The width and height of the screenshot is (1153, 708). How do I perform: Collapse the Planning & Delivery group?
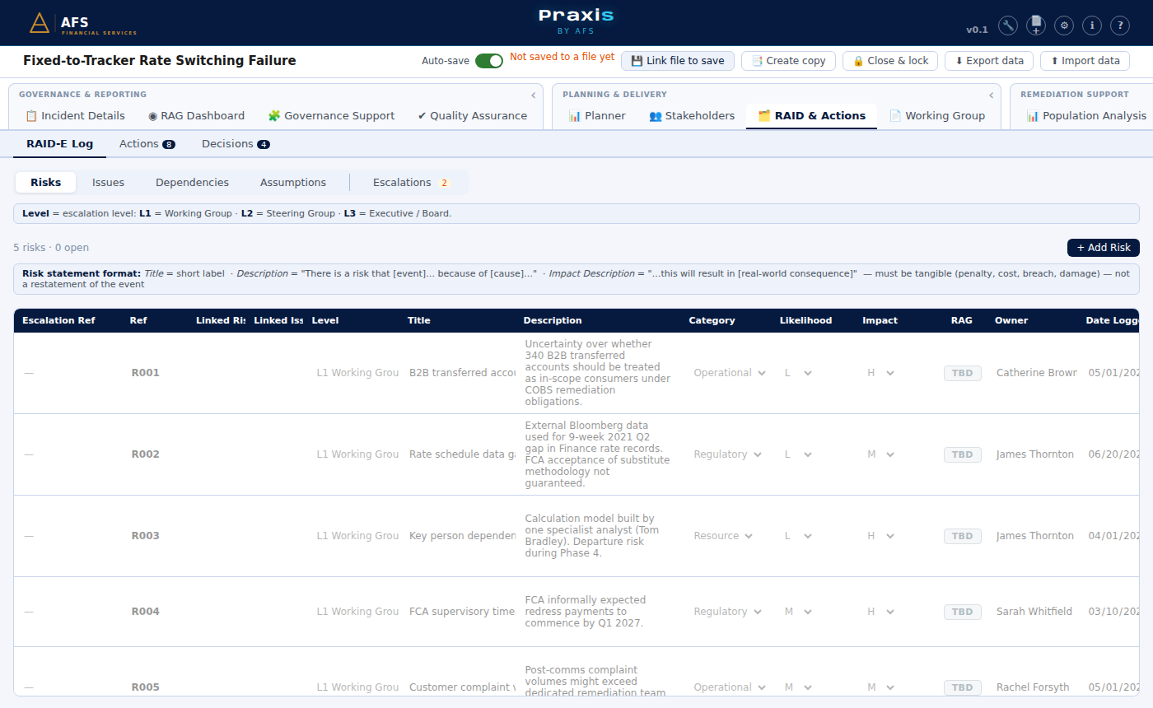[x=991, y=95]
